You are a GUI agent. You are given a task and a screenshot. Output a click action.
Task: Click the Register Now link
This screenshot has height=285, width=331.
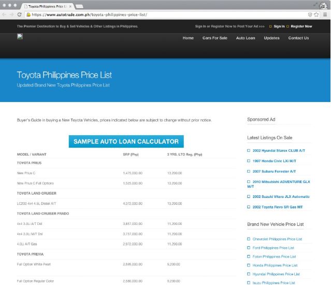coord(301,26)
